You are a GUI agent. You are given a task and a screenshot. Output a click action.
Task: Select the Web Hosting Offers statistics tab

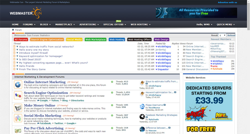point(139,39)
